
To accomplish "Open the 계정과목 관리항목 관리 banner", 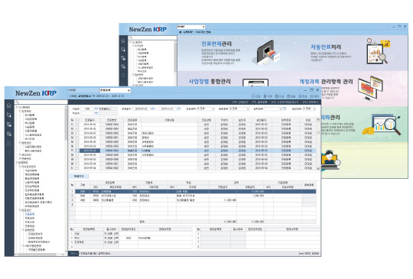I will point(326,82).
